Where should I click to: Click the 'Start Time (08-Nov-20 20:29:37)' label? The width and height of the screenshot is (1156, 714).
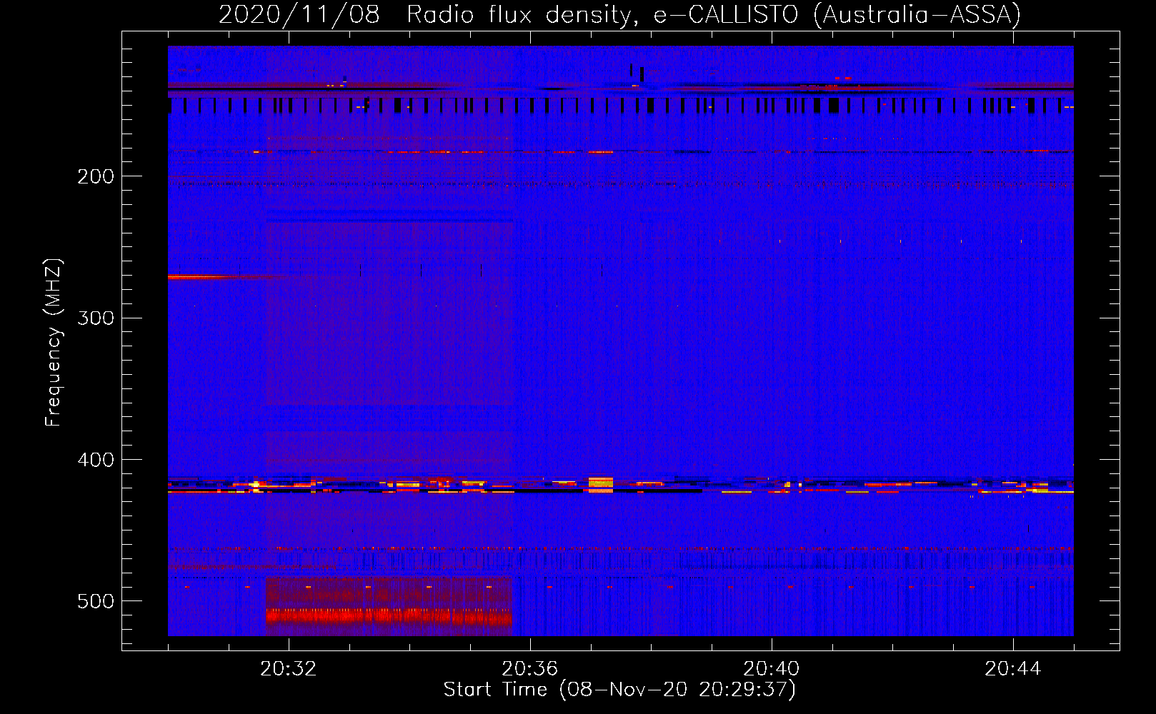[x=619, y=690]
